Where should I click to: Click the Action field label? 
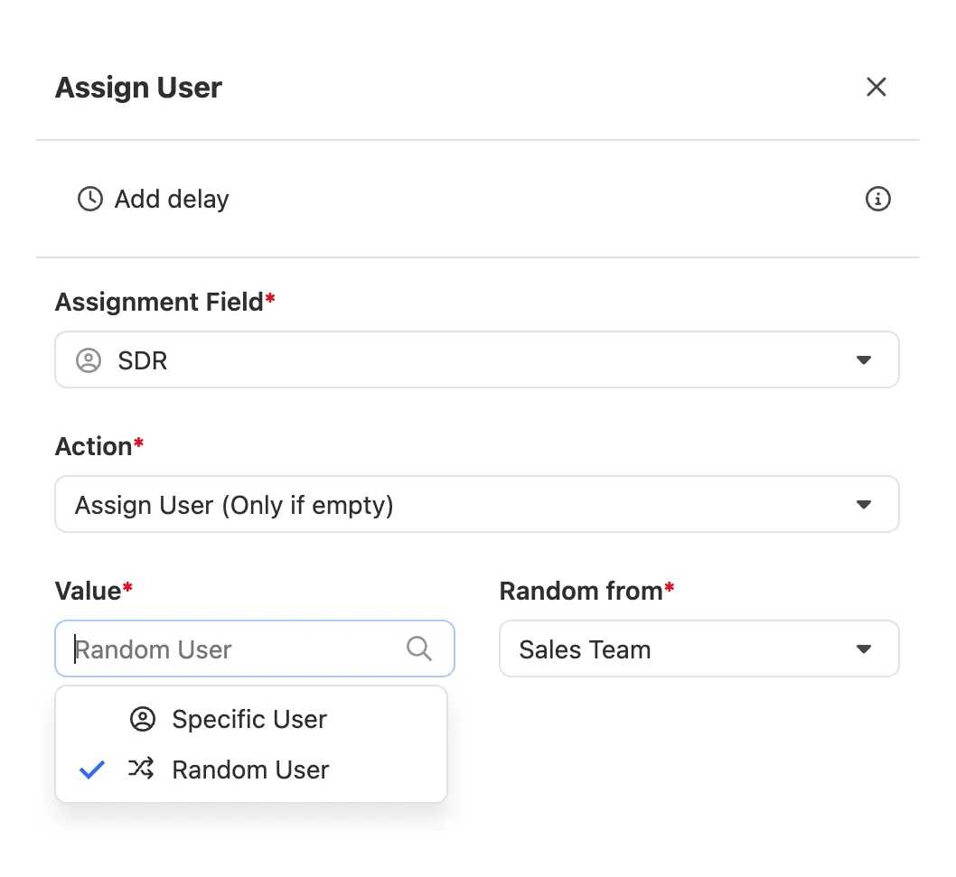[x=98, y=447]
